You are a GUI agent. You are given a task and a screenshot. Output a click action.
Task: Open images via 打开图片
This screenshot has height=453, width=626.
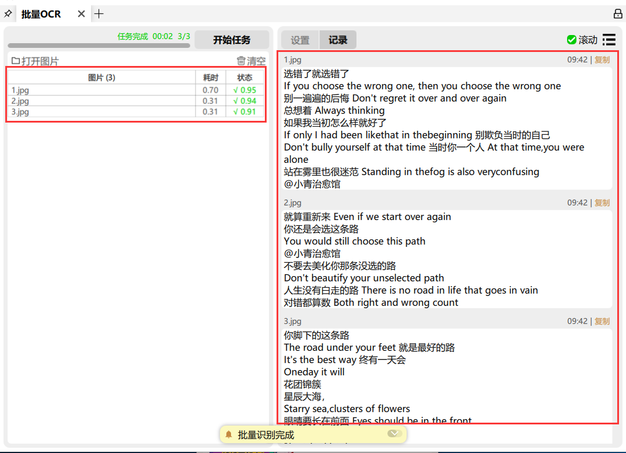(35, 61)
